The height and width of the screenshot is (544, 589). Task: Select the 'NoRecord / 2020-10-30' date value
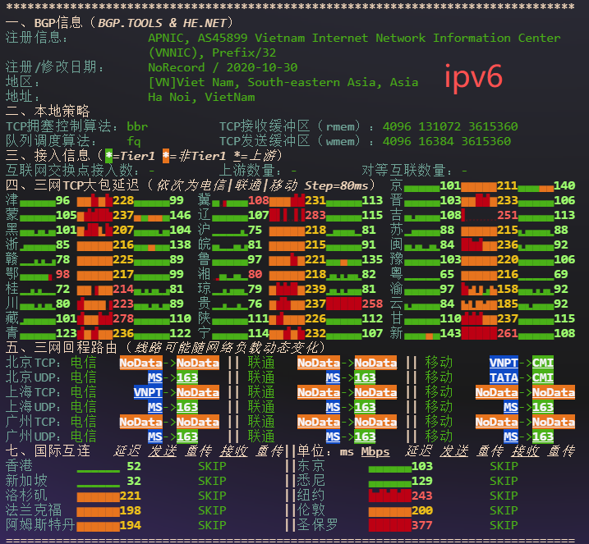tap(223, 67)
